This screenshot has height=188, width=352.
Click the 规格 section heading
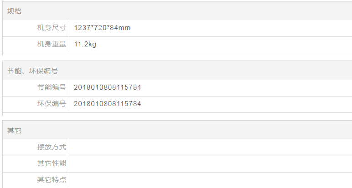[14, 11]
